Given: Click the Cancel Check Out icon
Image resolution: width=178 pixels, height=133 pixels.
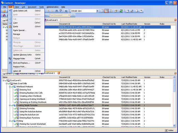Looking at the screenshot, I should pyautogui.click(x=141, y=11).
